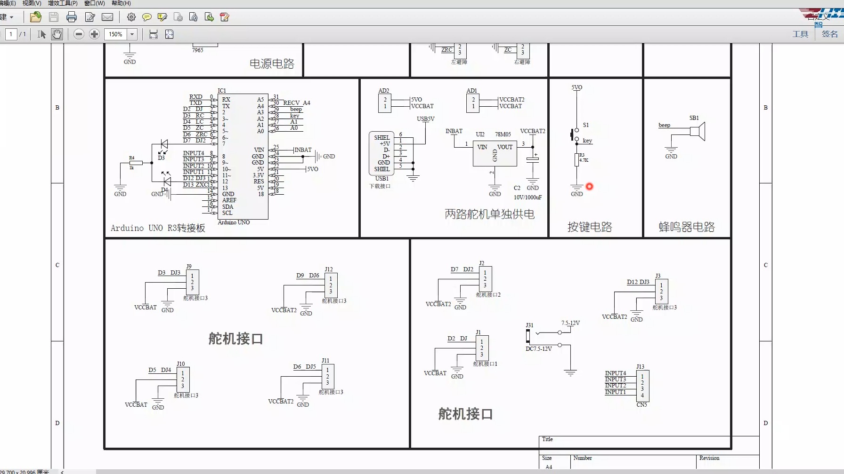Click the AD2 jumper label

[x=384, y=91]
